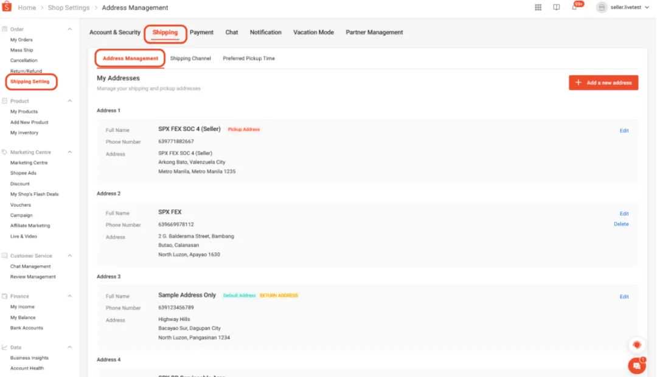Expand the seller.livetest account dropdown
Screen dimensions: 657x377
point(647,7)
